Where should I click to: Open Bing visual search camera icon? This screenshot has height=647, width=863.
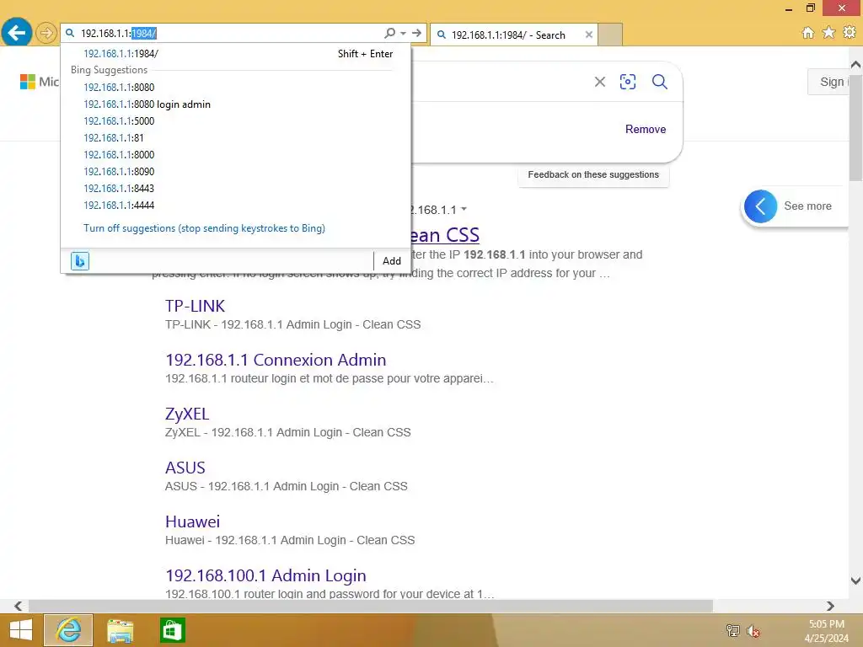tap(628, 82)
